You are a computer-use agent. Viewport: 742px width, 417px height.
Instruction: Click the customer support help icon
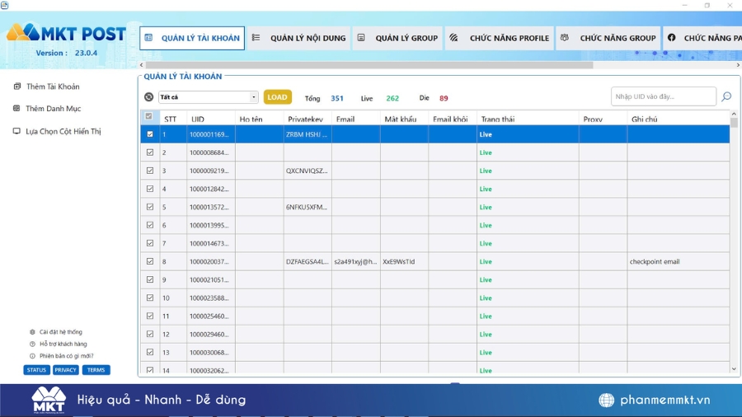tap(32, 344)
